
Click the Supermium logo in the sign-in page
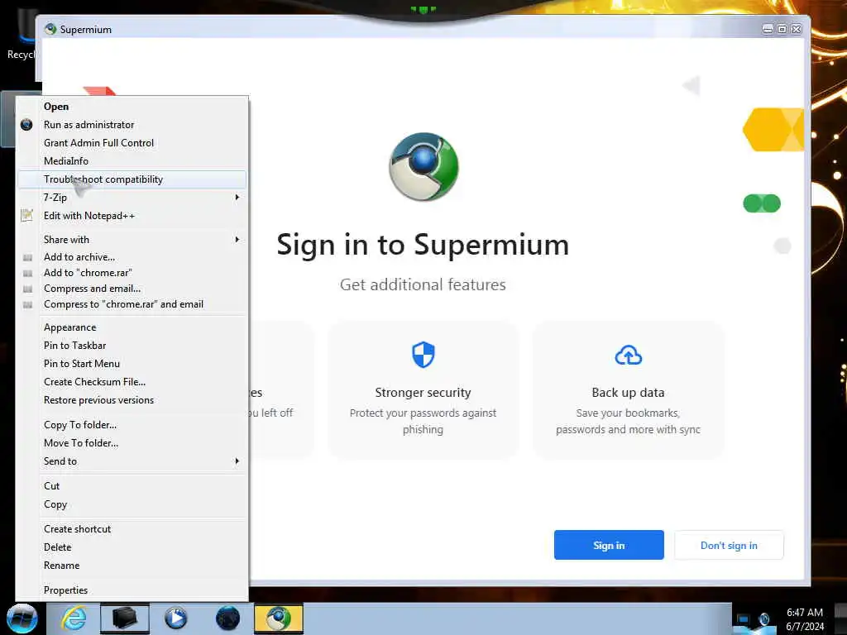click(x=423, y=166)
